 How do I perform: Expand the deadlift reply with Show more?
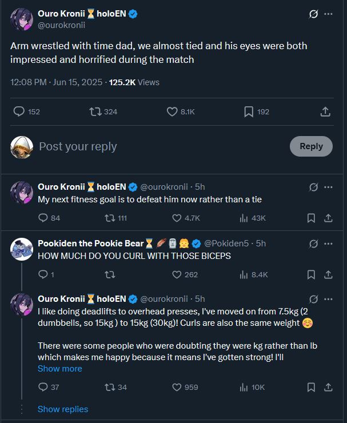coord(59,369)
